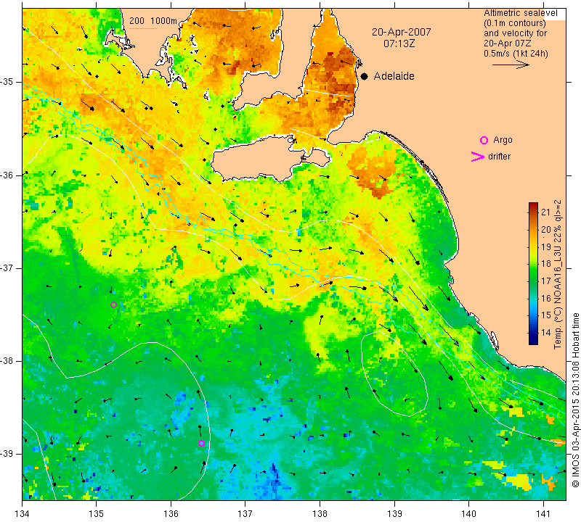Image resolution: width=581 pixels, height=522 pixels.
Task: Click the Adelaide city label
Action: (394, 76)
